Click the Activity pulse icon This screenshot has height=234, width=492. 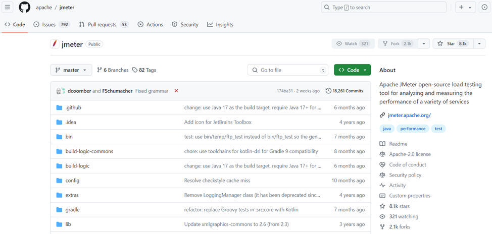(382, 186)
